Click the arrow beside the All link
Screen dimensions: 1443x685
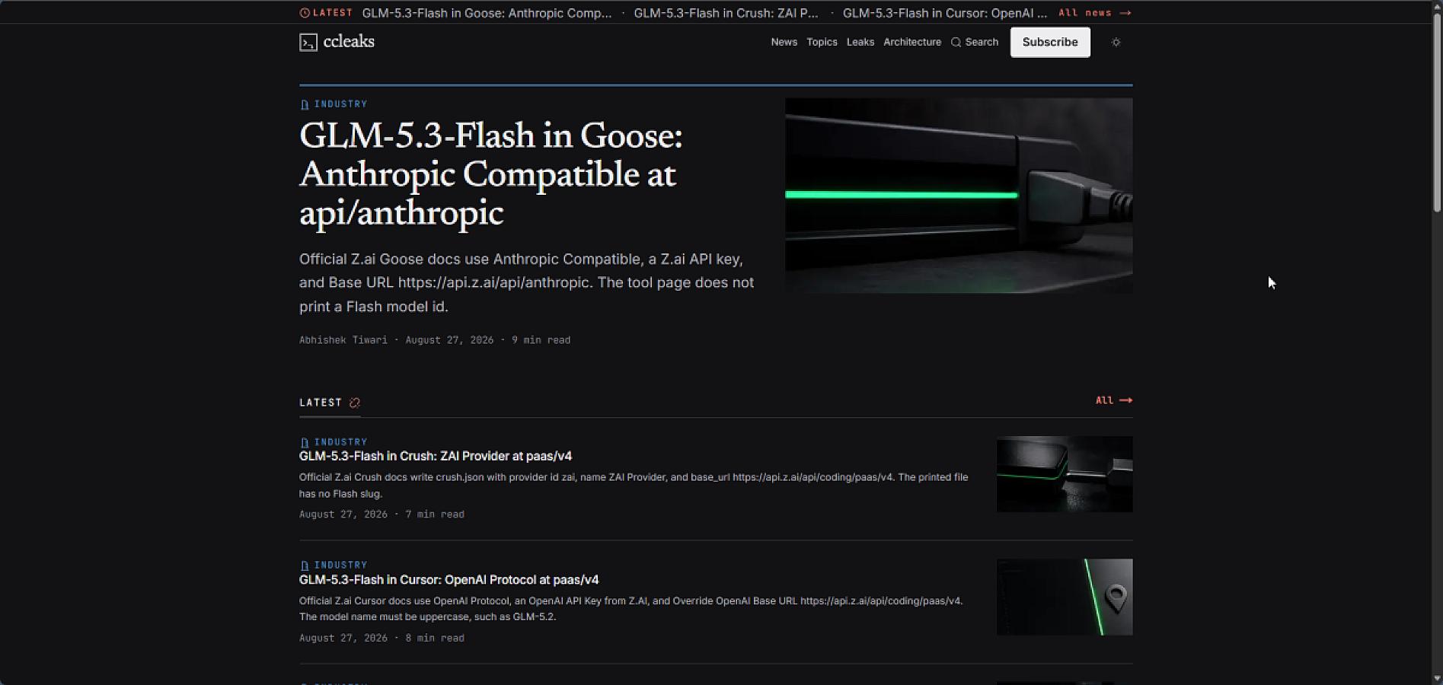pos(1125,400)
